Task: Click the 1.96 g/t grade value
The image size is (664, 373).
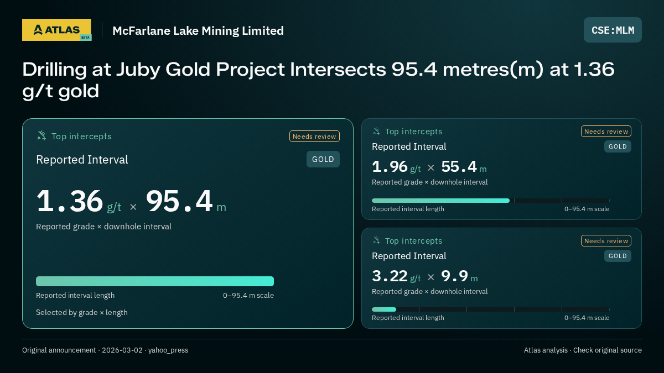Action: tap(396, 167)
